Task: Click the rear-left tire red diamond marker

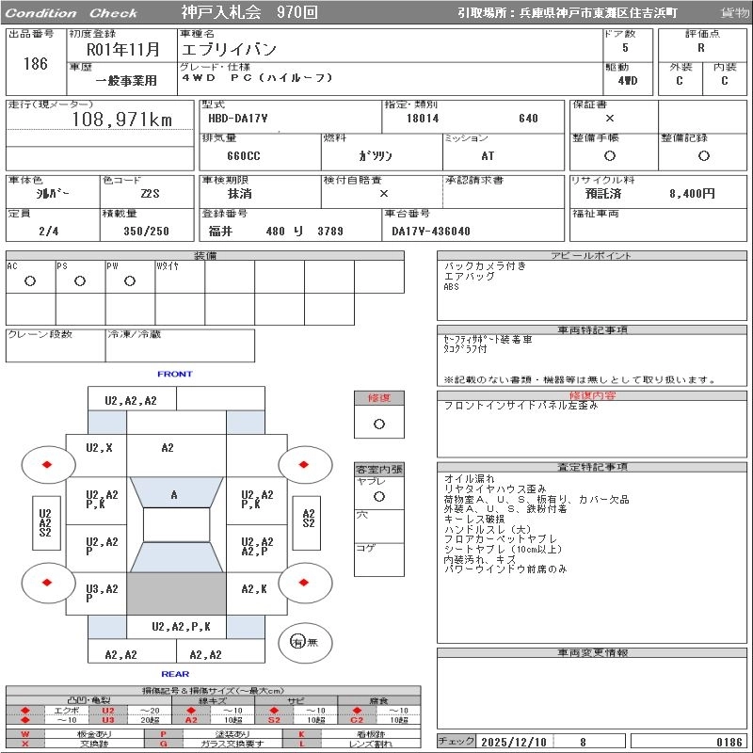Action: click(47, 583)
